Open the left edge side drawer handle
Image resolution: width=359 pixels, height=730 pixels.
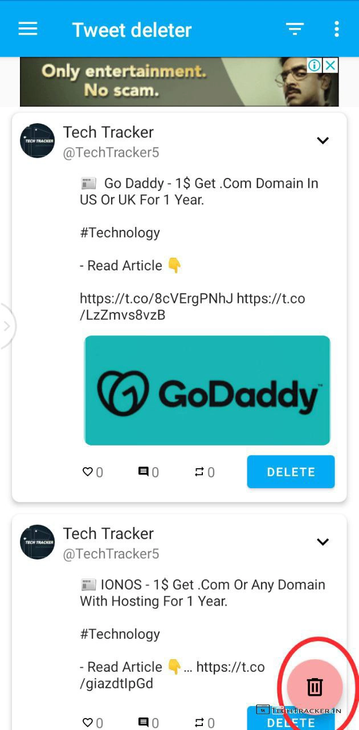(x=7, y=326)
